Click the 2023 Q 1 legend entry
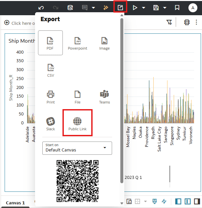The width and height of the screenshot is (202, 208). point(133,178)
